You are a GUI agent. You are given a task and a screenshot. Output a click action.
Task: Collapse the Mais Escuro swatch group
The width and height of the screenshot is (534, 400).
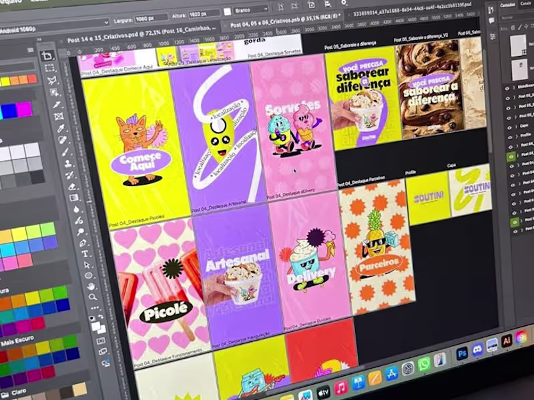[x=17, y=341]
